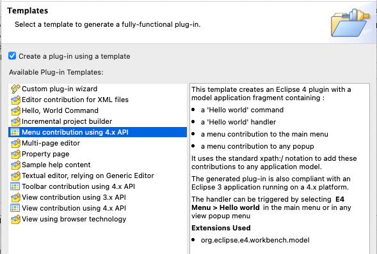Click the Custom plug-in wizard icon

[x=15, y=89]
